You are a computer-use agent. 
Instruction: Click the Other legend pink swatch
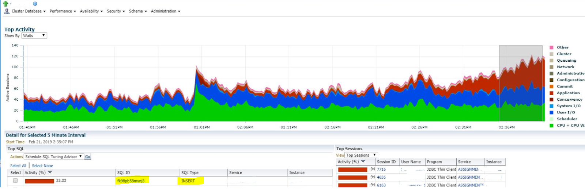[x=551, y=47]
